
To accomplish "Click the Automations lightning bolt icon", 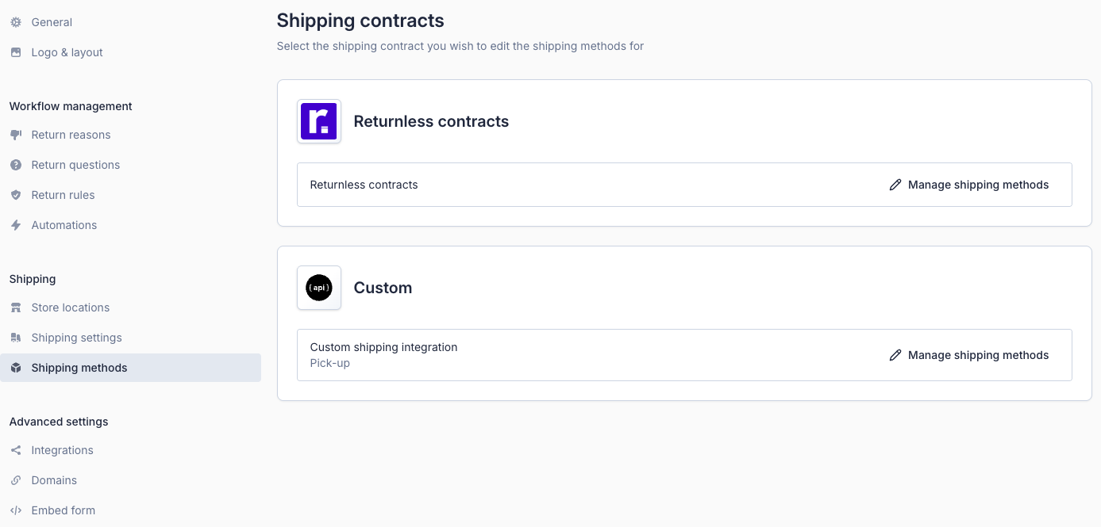I will click(x=16, y=225).
